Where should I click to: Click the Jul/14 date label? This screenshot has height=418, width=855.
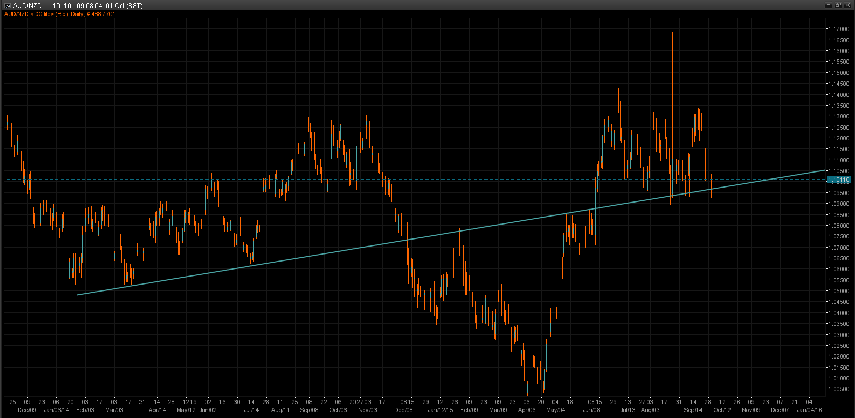point(251,410)
